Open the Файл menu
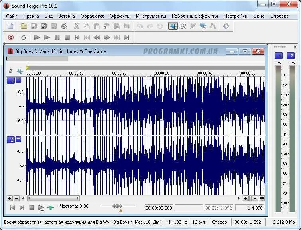This screenshot has width=301, height=230. point(12,16)
